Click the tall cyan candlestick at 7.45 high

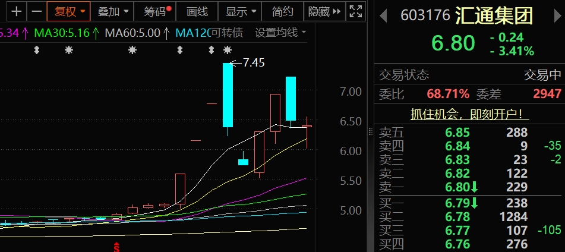(x=228, y=95)
